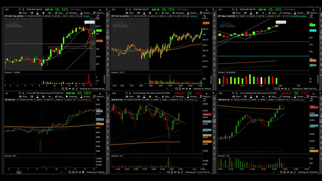
Task: Open settings gear in /NQ 5m chart
Action: pyautogui.click(x=150, y=97)
